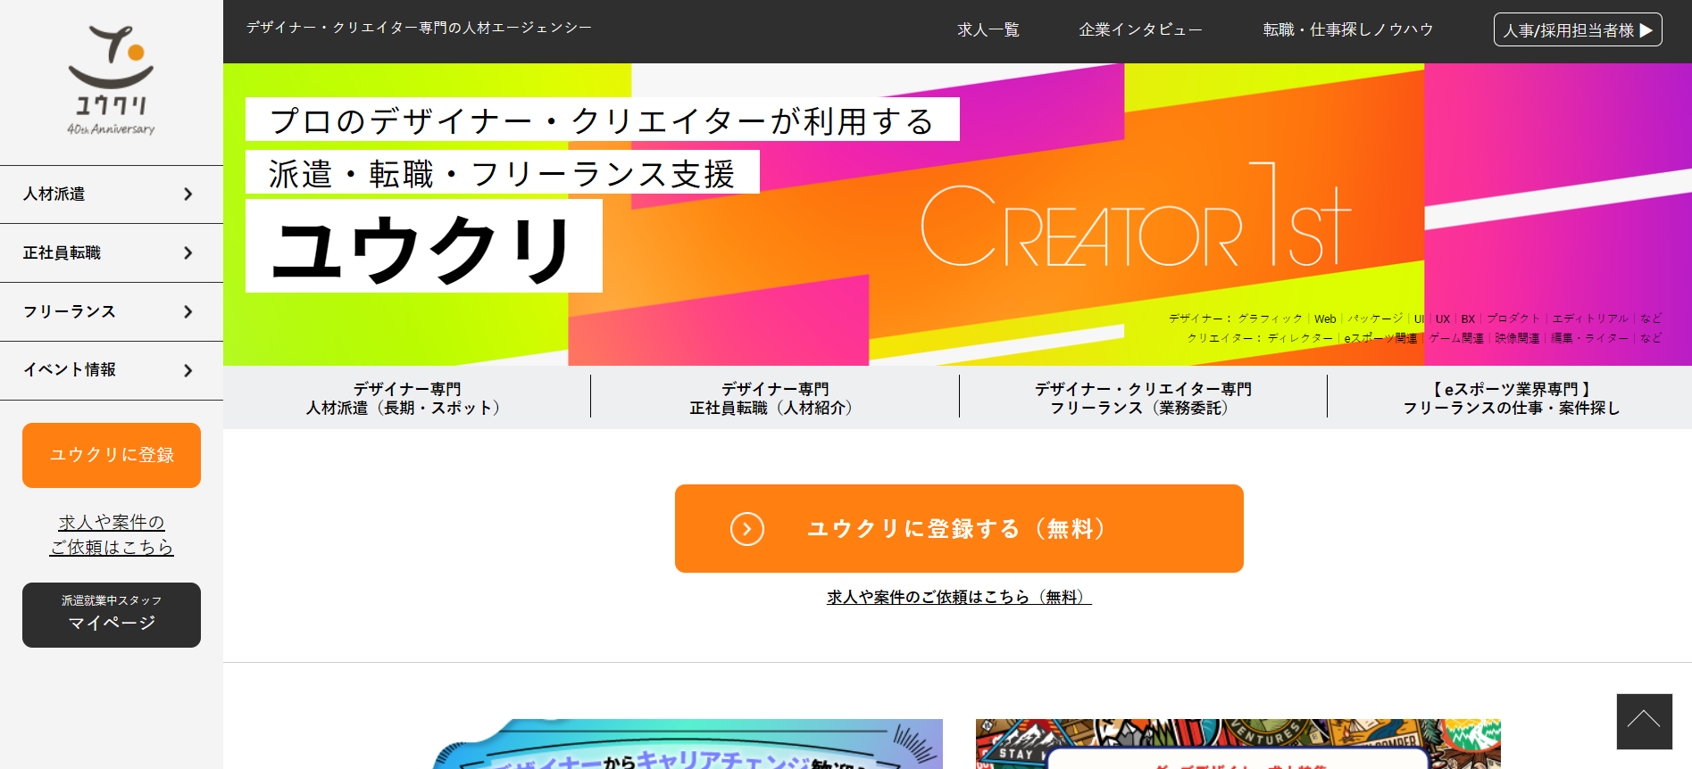Open the 派遣就業中スタッフ マイページ button
The height and width of the screenshot is (769, 1692).
click(x=112, y=615)
